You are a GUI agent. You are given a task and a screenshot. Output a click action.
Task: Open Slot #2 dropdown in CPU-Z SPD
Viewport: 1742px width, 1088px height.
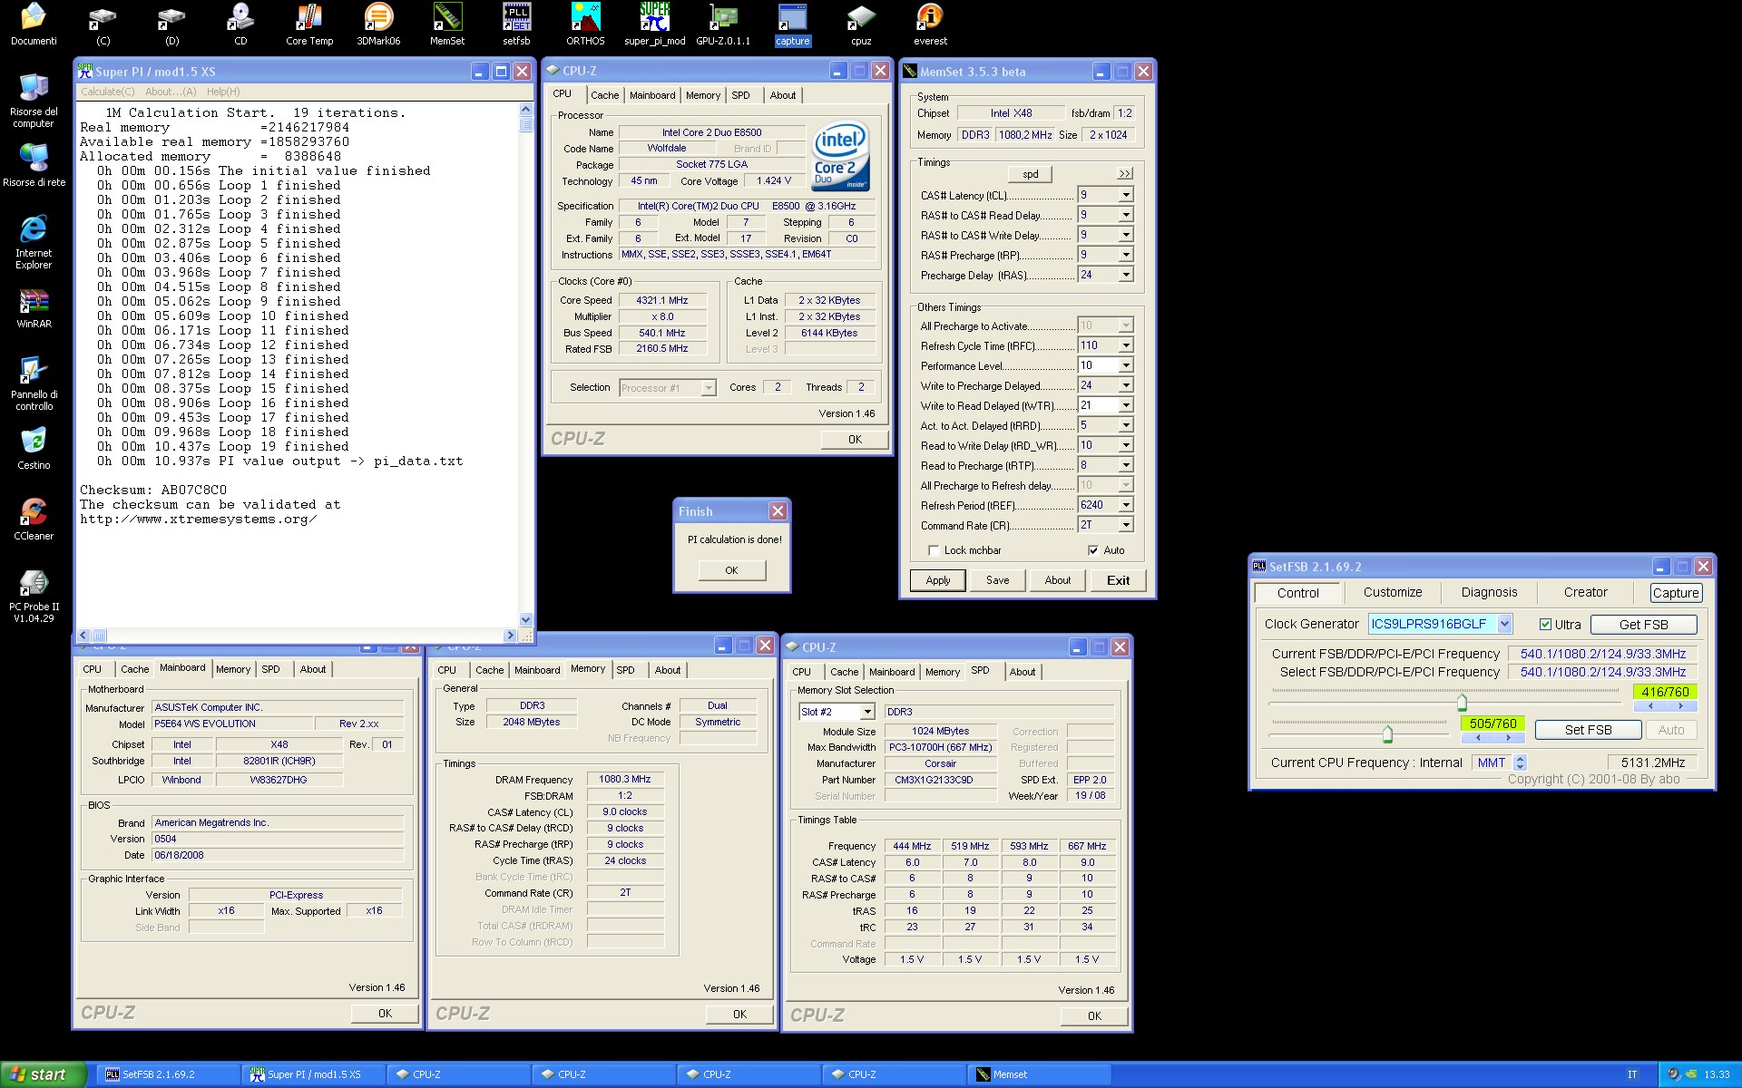point(867,712)
